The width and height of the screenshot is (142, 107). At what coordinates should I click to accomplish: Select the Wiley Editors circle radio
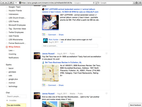(x=7, y=47)
